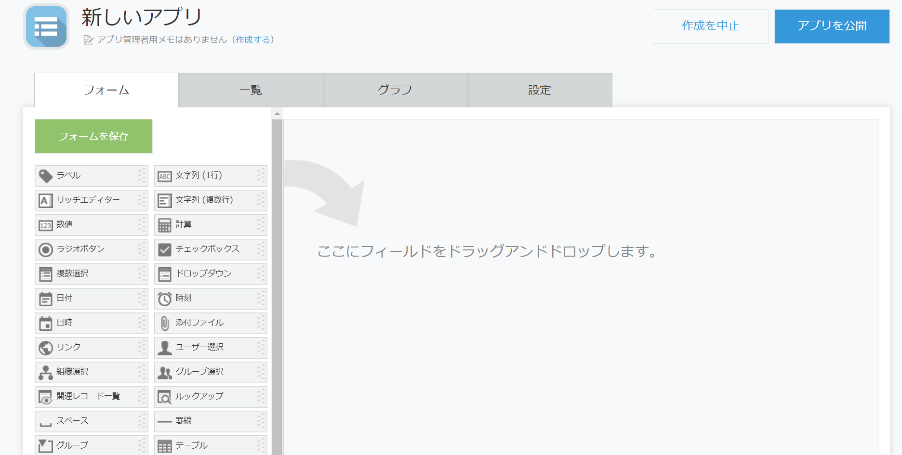Image resolution: width=902 pixels, height=455 pixels.
Task: Open the 作成する memo link
Action: point(253,39)
